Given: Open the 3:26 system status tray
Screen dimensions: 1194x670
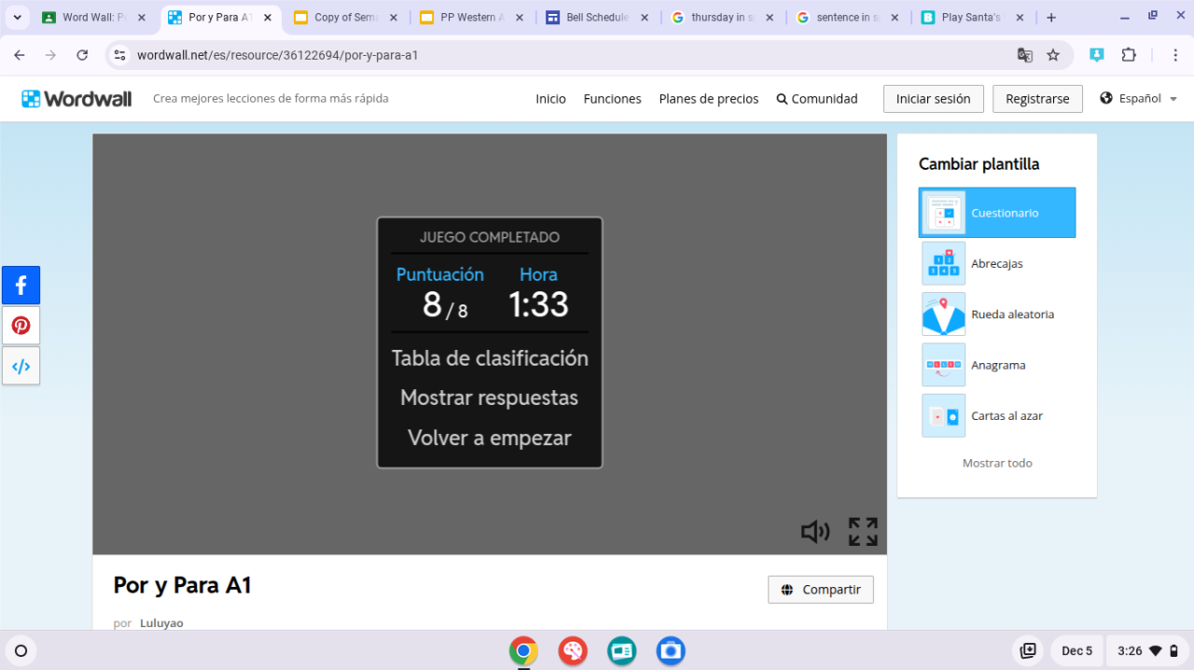Looking at the screenshot, I should 1147,650.
